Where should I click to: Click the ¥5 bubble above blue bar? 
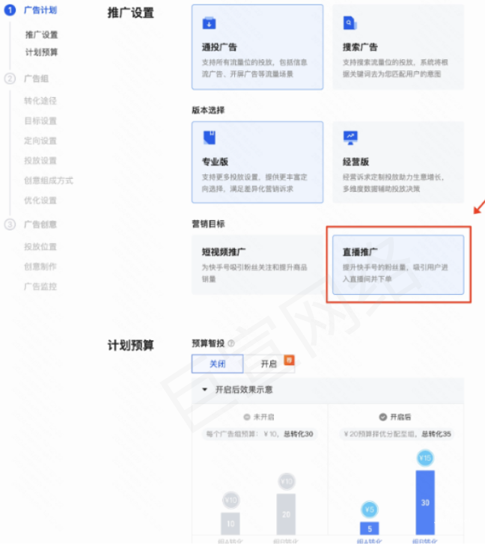click(x=370, y=510)
